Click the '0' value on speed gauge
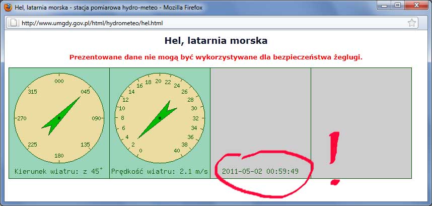Image resolution: width=432 pixels, height=206 pixels. (141, 151)
